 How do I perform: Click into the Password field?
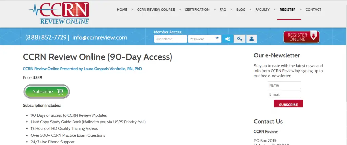pos(201,39)
